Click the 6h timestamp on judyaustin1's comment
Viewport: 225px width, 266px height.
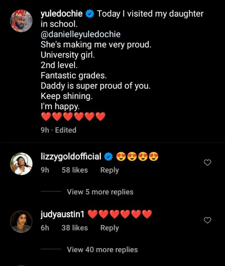point(45,228)
